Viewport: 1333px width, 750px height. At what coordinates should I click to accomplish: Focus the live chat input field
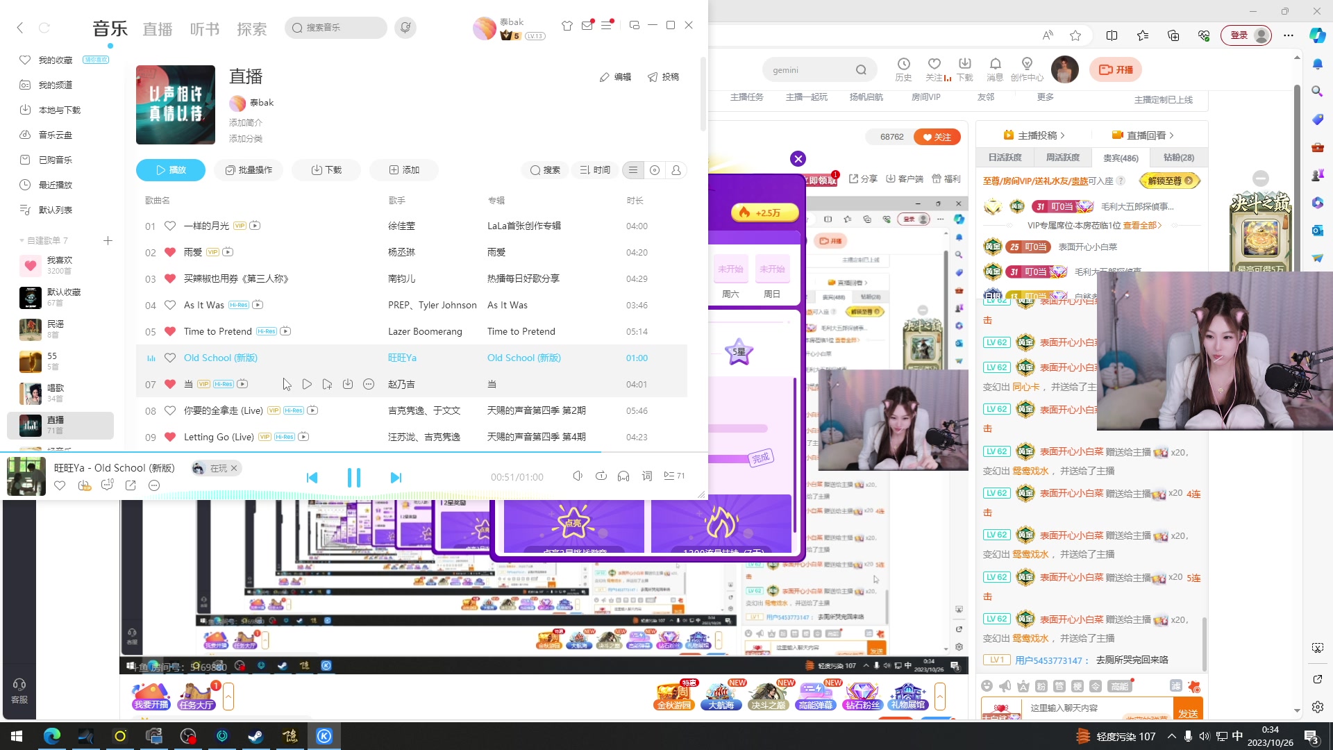[1096, 708]
